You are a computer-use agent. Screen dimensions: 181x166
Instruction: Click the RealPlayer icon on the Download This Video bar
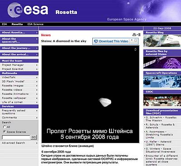96,41
